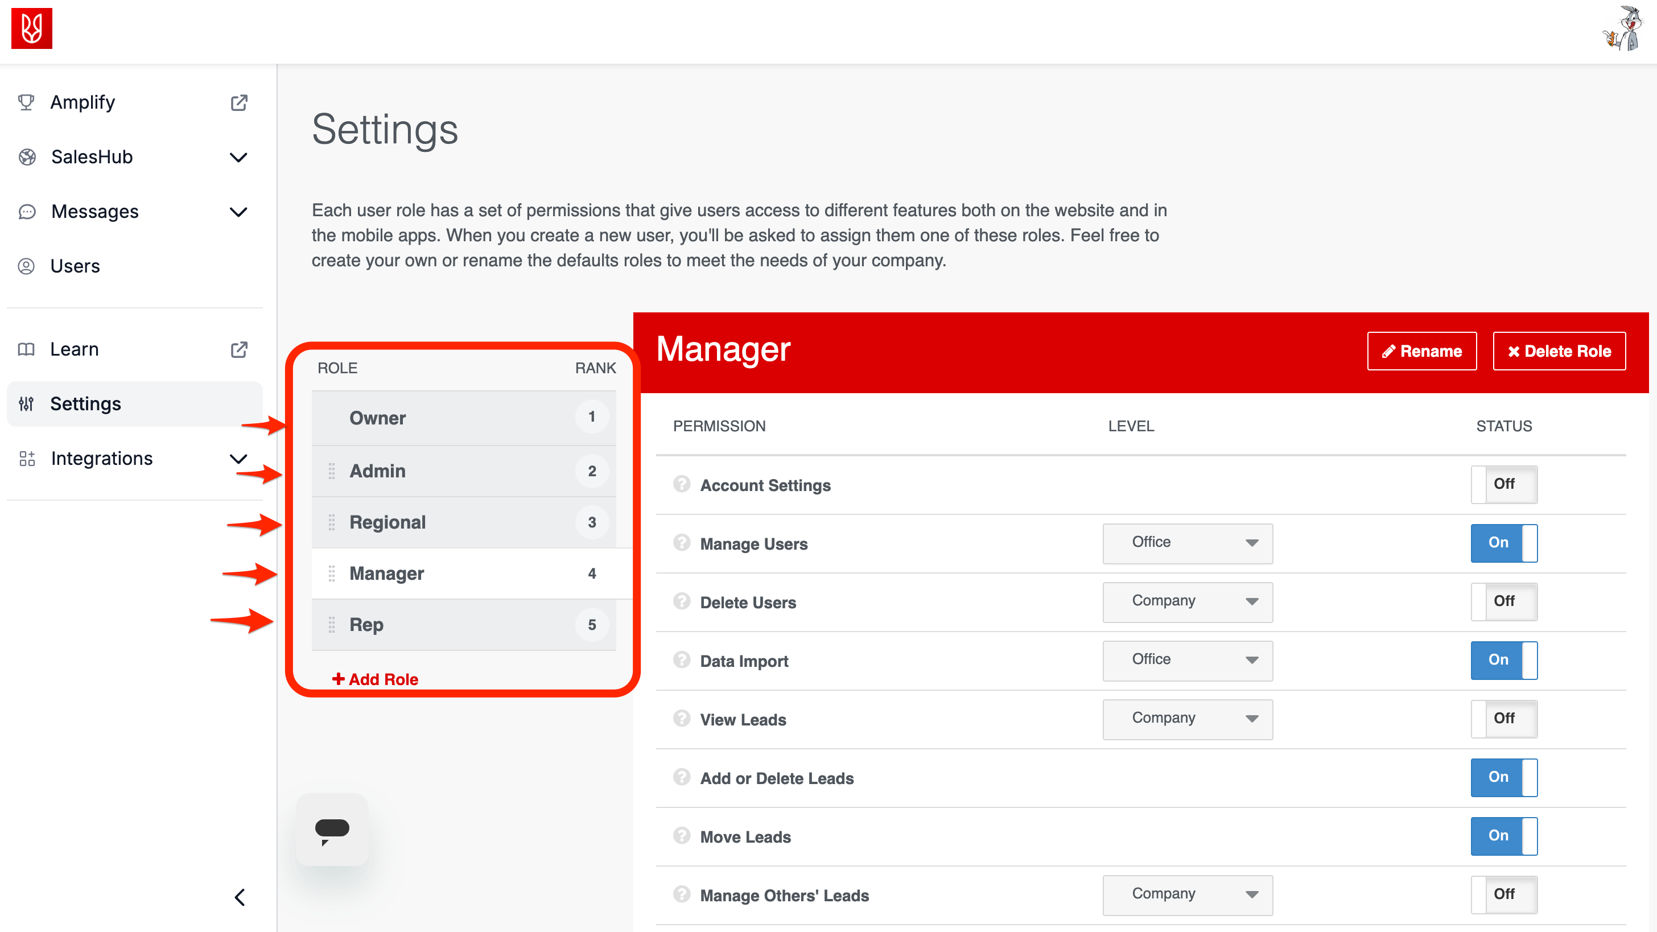
Task: Open Delete Users level Company dropdown
Action: coord(1187,601)
